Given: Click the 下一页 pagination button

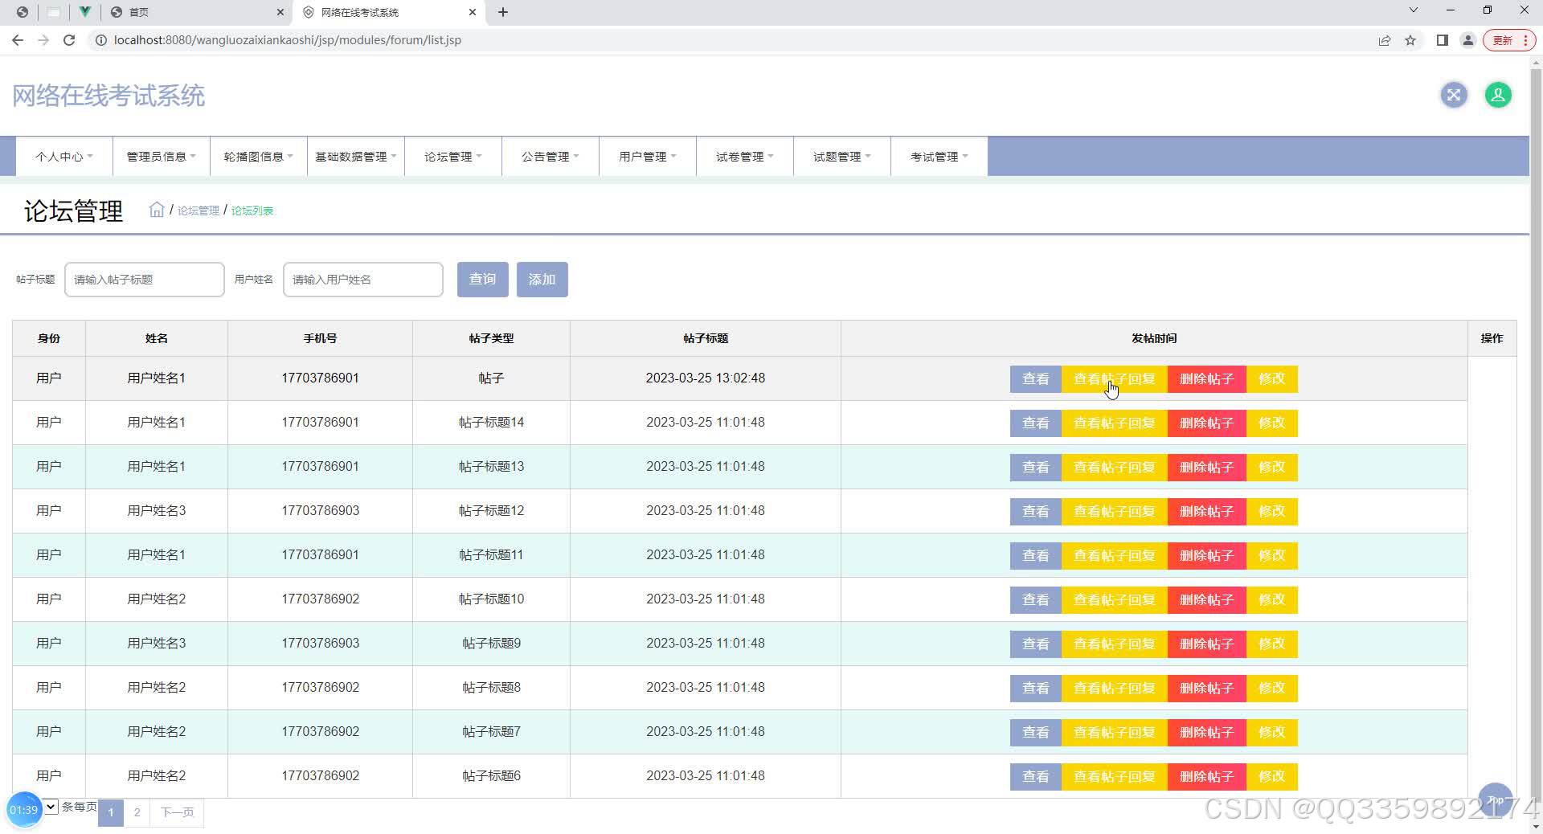Looking at the screenshot, I should point(177,812).
